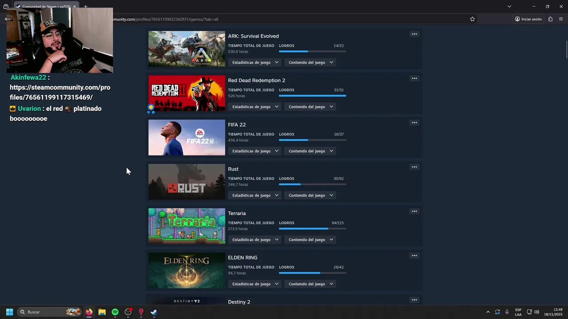Viewport: 568px width, 319px height.
Task: Click the Destiny 2 title link
Action: coord(239,302)
